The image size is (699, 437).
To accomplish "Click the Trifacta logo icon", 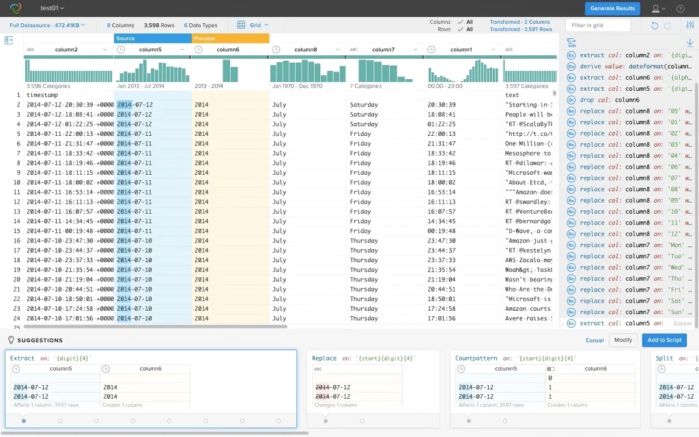I will point(16,8).
